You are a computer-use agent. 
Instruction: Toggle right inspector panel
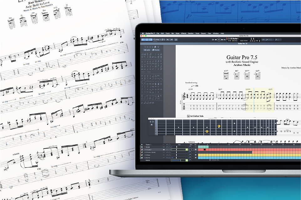151,40
